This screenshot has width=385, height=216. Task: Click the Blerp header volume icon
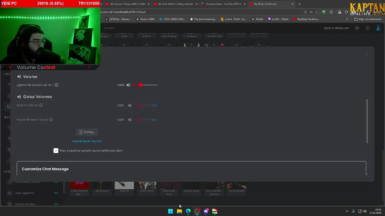point(357,28)
